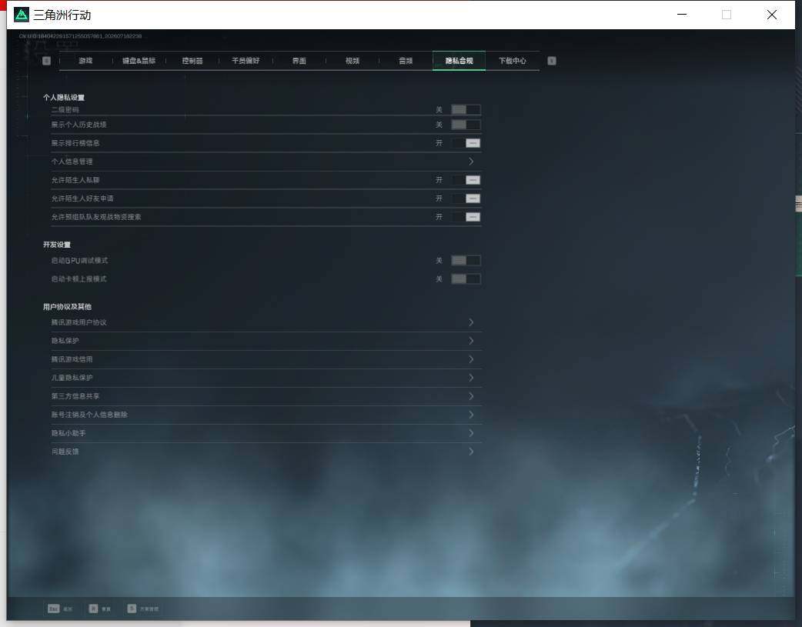Click the 个人隐私设置 section heading
Viewport: 802px width, 627px height.
point(64,97)
